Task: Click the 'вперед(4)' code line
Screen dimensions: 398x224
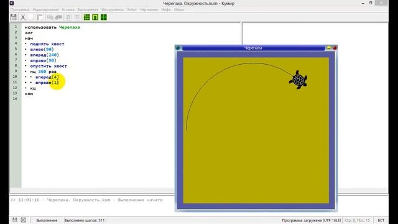Action: tap(47, 77)
